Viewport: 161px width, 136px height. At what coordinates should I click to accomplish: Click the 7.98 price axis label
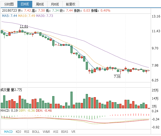pyautogui.click(x=155, y=65)
